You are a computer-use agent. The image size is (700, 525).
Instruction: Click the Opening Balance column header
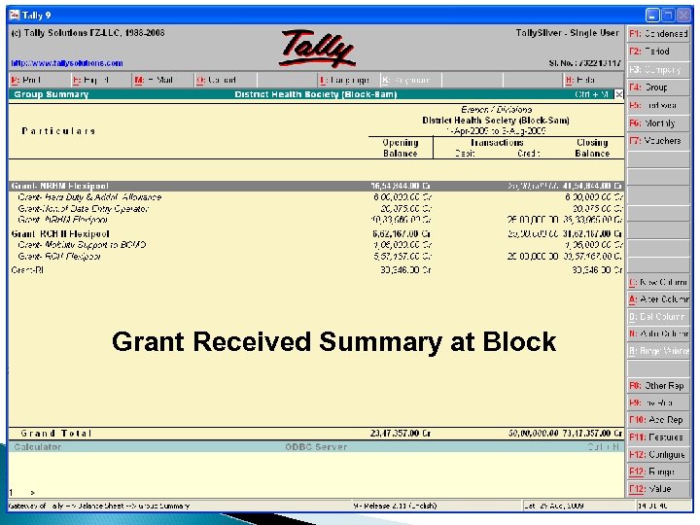pos(401,148)
